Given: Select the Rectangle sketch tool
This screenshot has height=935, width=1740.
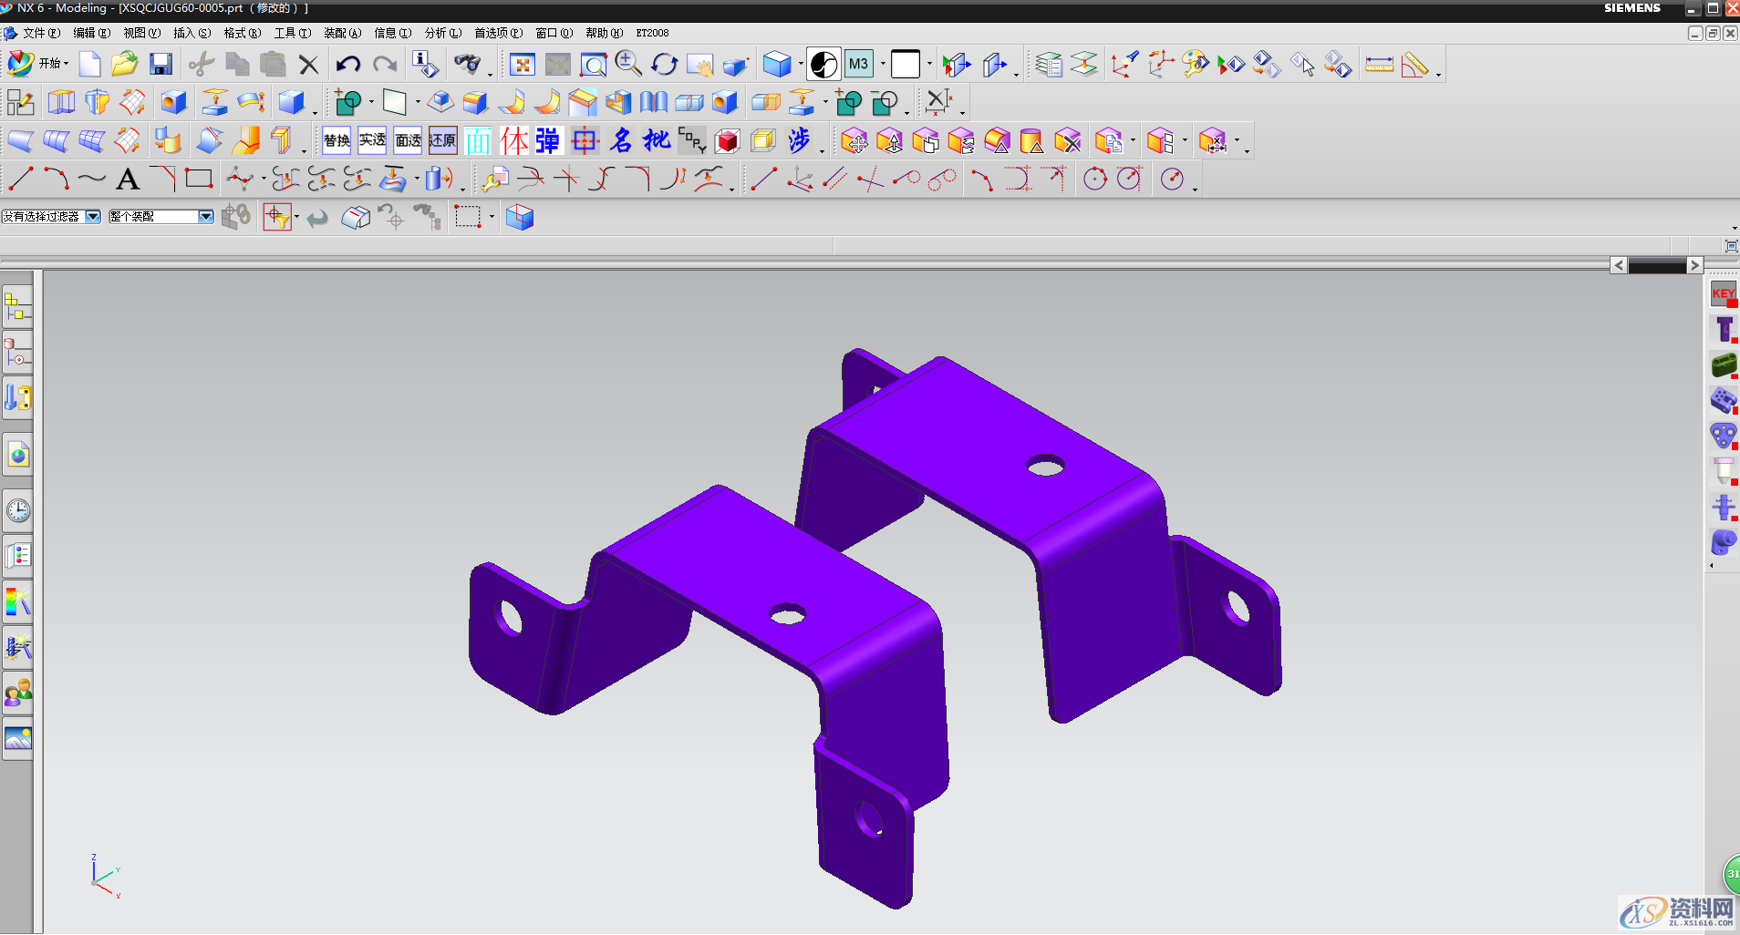Looking at the screenshot, I should (x=199, y=180).
